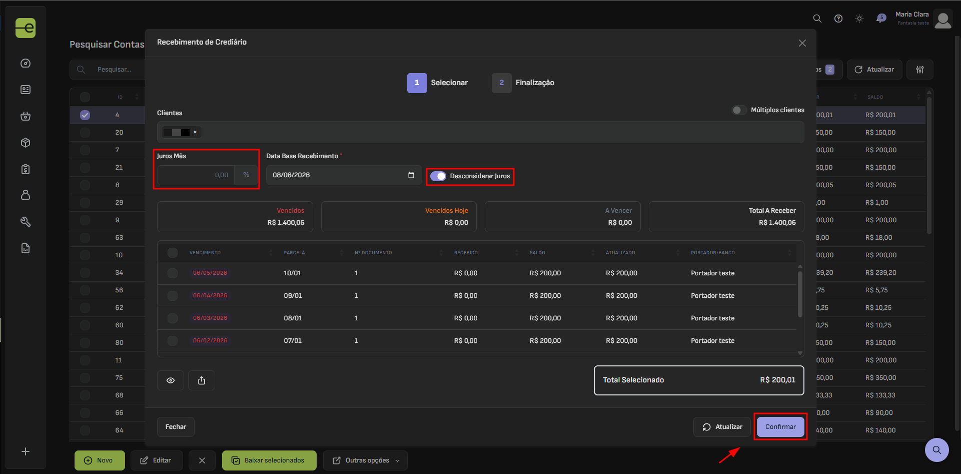Sort by SALDO column arrows in dialog
This screenshot has height=474, width=961.
593,253
